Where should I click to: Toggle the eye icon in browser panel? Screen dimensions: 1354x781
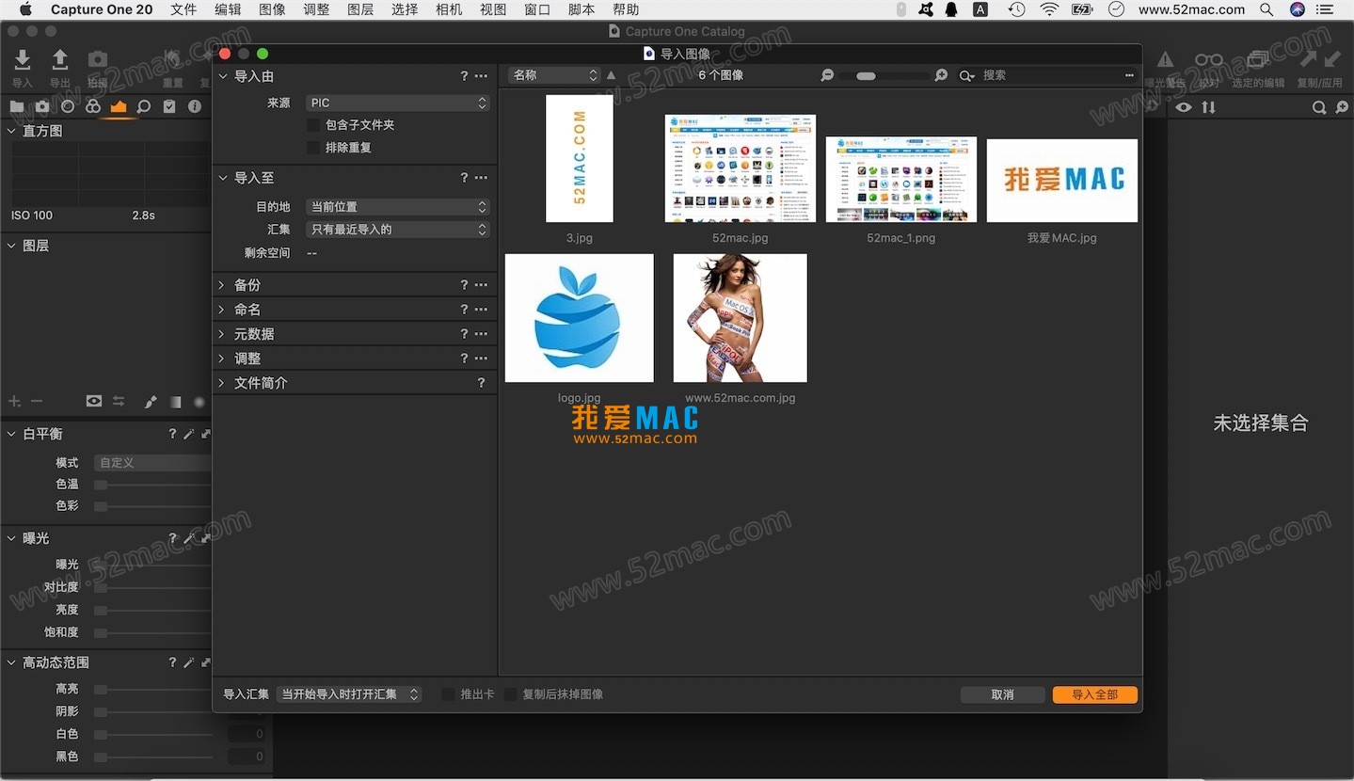coord(1184,107)
